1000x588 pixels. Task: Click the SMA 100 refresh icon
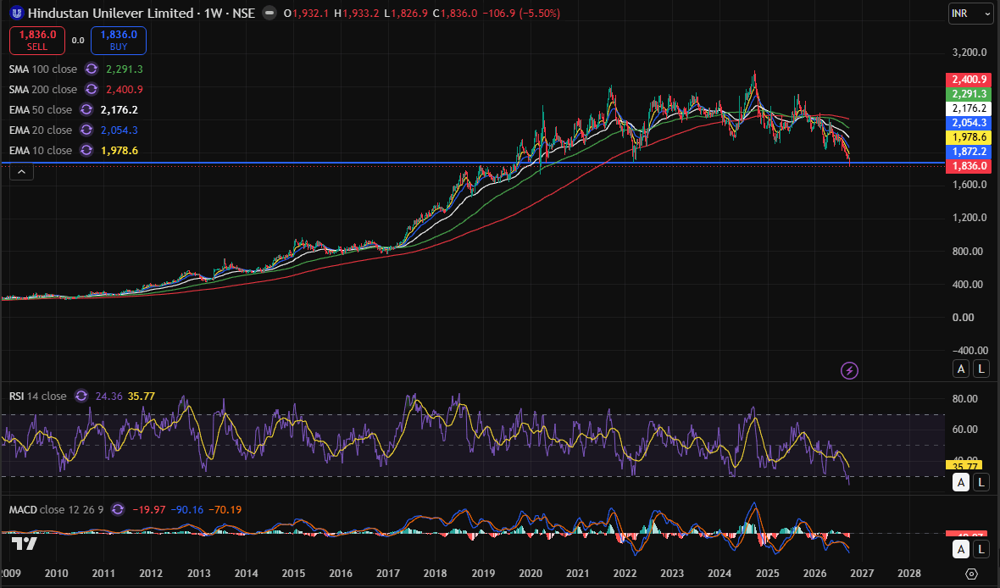point(92,69)
